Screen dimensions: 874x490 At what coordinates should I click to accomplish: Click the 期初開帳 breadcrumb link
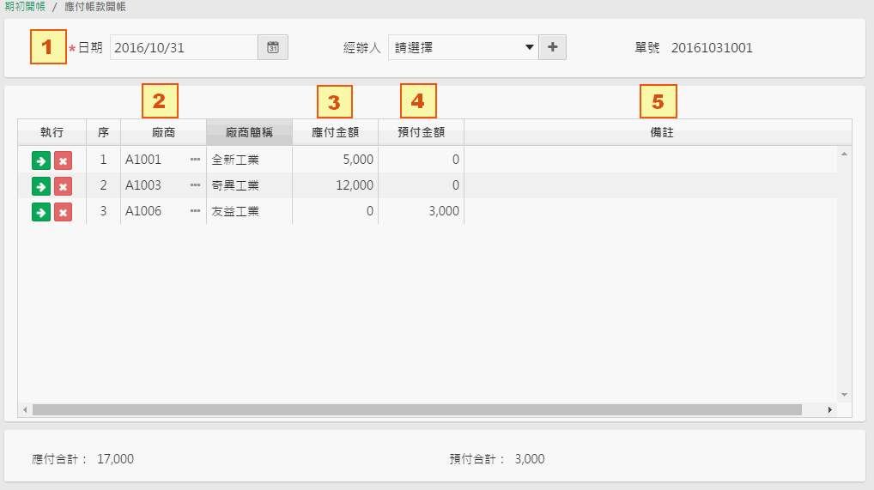click(25, 7)
